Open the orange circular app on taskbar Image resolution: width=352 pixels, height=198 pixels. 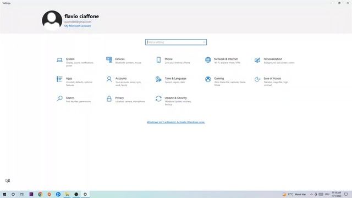49,194
